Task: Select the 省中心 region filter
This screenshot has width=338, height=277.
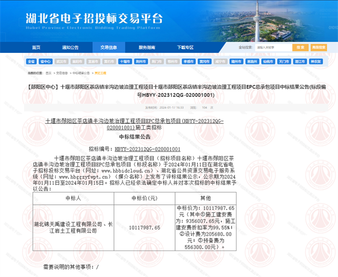Action: pos(46,61)
